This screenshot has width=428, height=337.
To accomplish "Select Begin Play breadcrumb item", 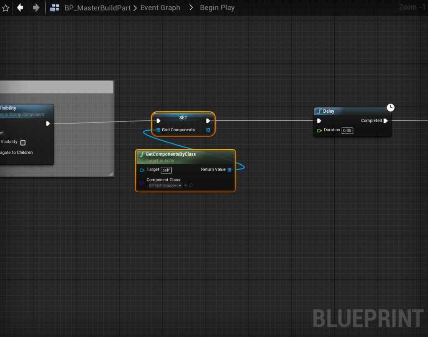I will click(217, 8).
